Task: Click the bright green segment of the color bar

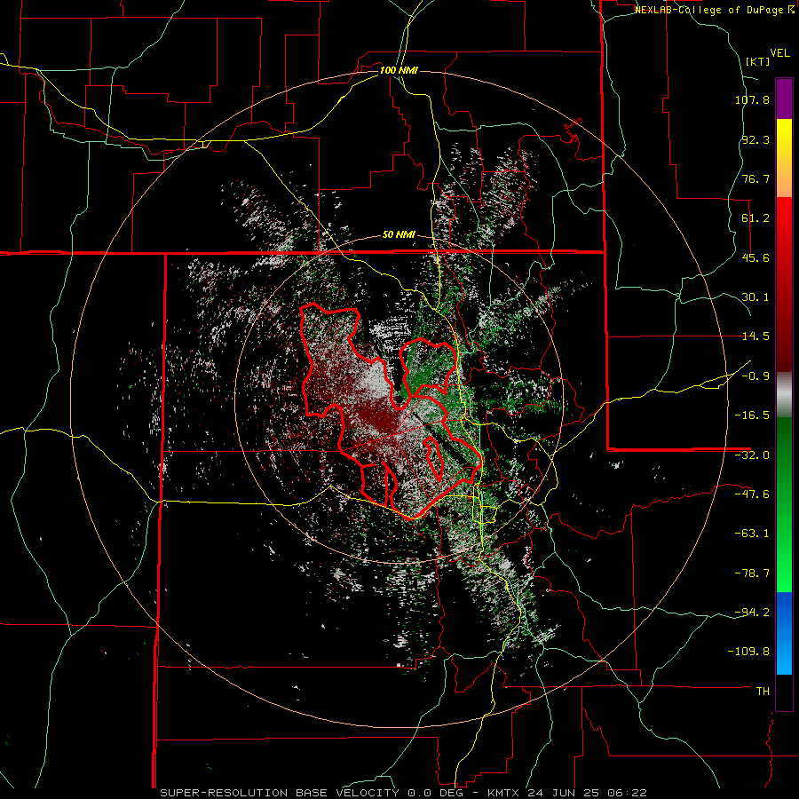Action: (784, 504)
